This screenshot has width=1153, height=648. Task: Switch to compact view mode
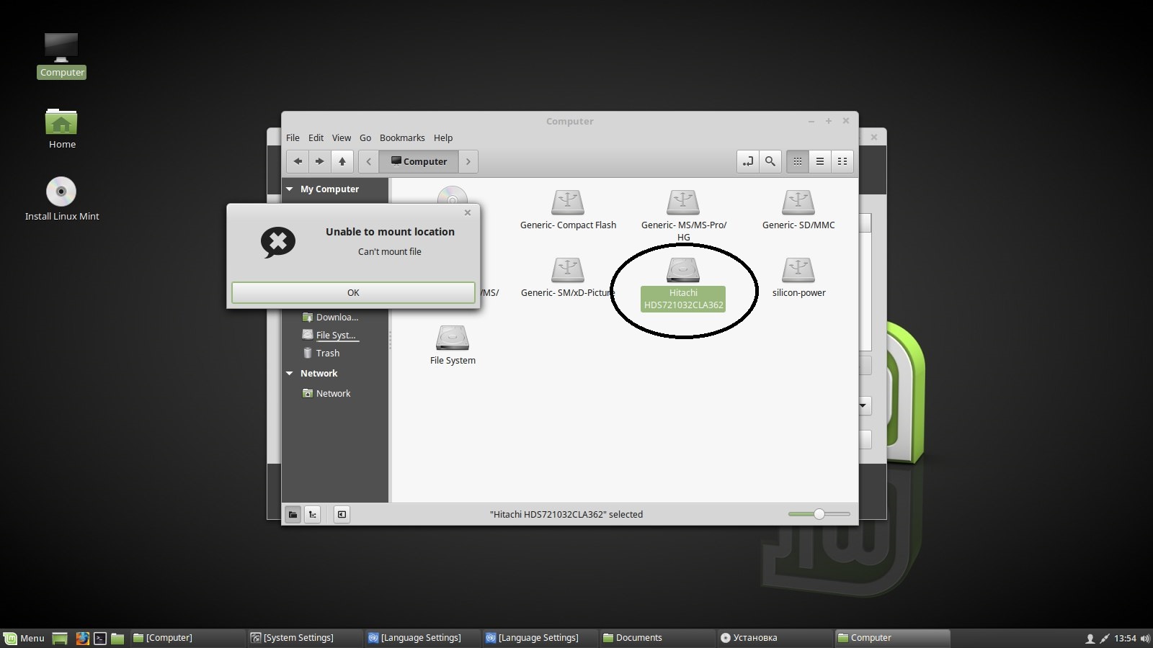pyautogui.click(x=842, y=161)
